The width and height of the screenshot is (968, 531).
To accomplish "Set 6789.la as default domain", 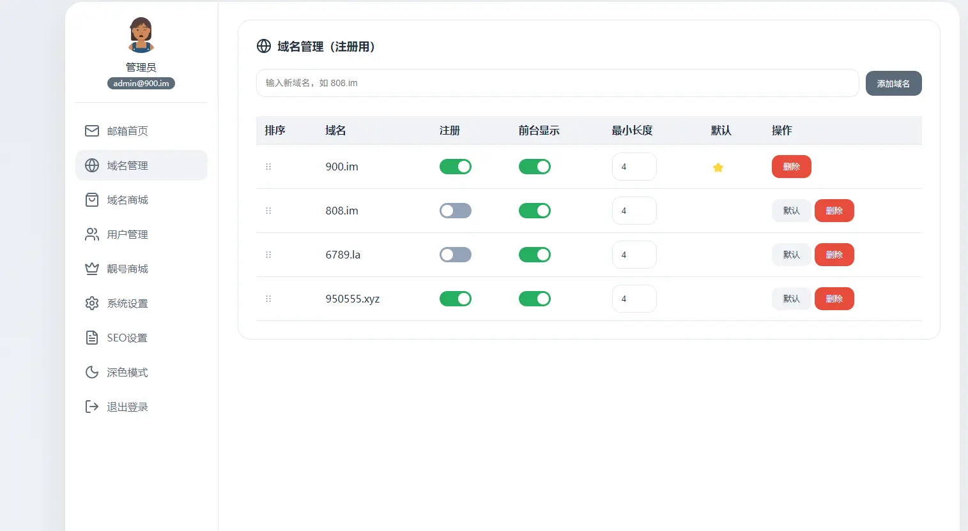I will [x=792, y=255].
